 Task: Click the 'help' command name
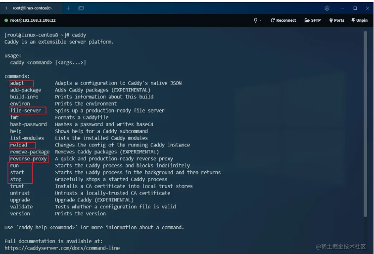pos(16,131)
